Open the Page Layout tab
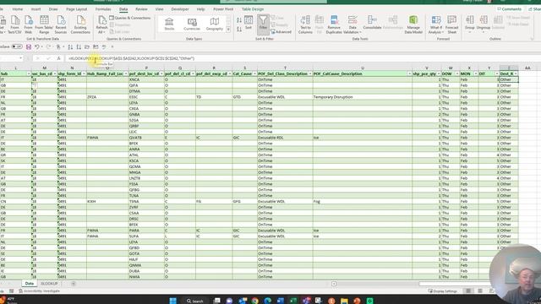This screenshot has height=304, width=541. point(77,9)
